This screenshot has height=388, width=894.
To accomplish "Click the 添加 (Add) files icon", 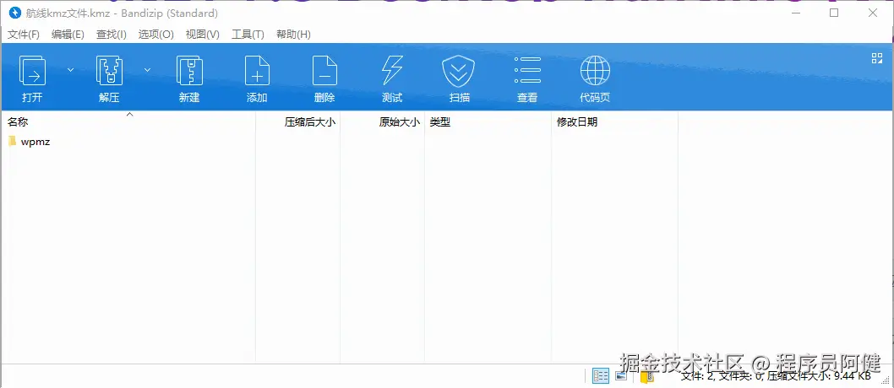I will (x=257, y=71).
